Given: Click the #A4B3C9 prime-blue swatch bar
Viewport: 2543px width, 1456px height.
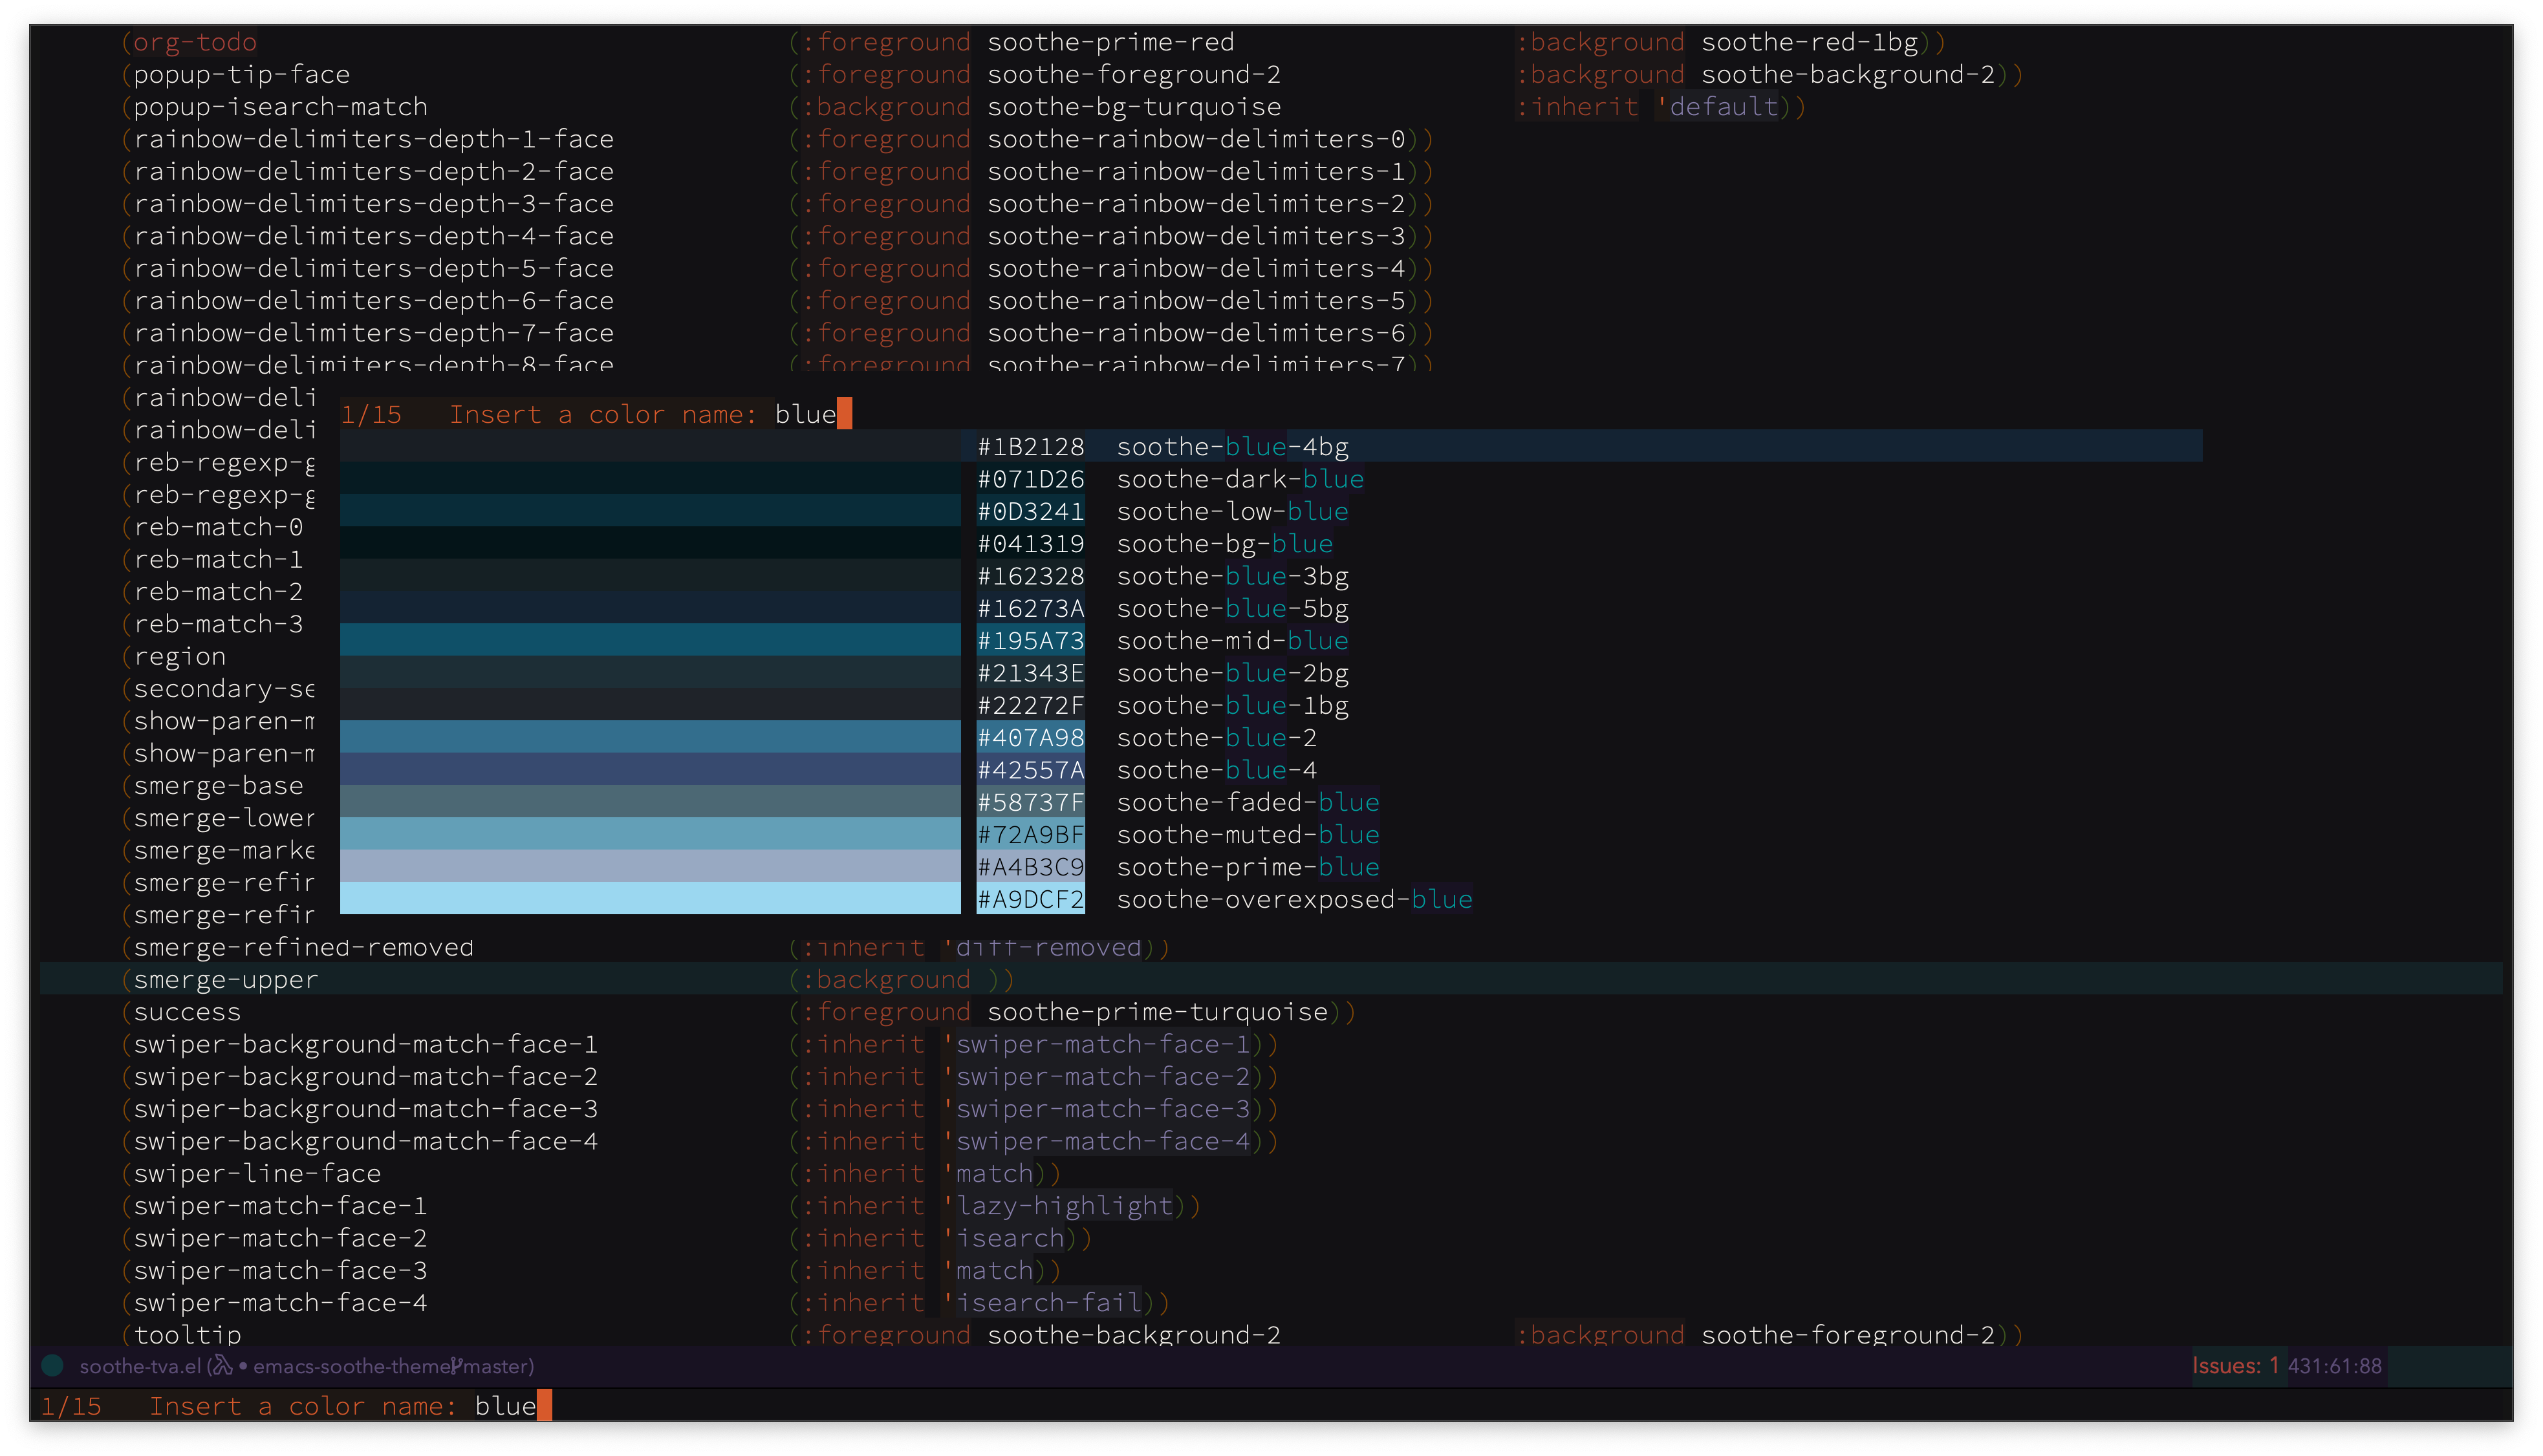Looking at the screenshot, I should (650, 866).
